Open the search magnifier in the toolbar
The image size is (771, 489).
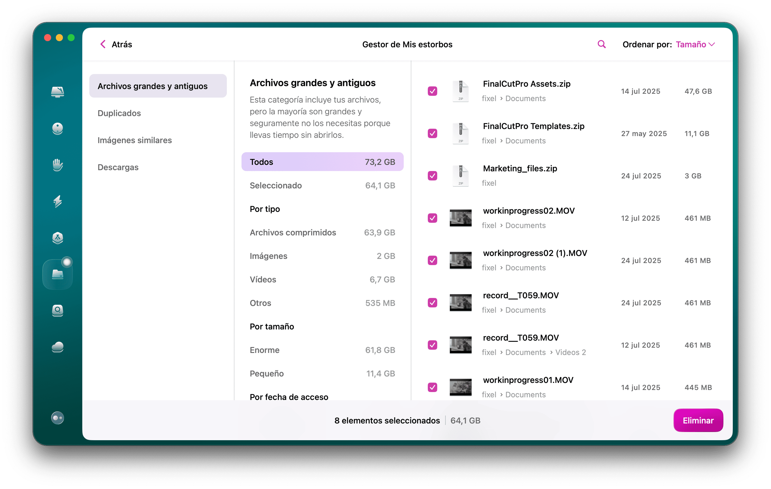coord(601,44)
